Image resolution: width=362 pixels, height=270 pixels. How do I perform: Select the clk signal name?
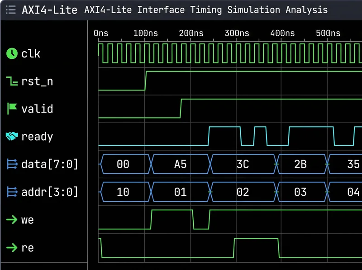[x=31, y=53]
